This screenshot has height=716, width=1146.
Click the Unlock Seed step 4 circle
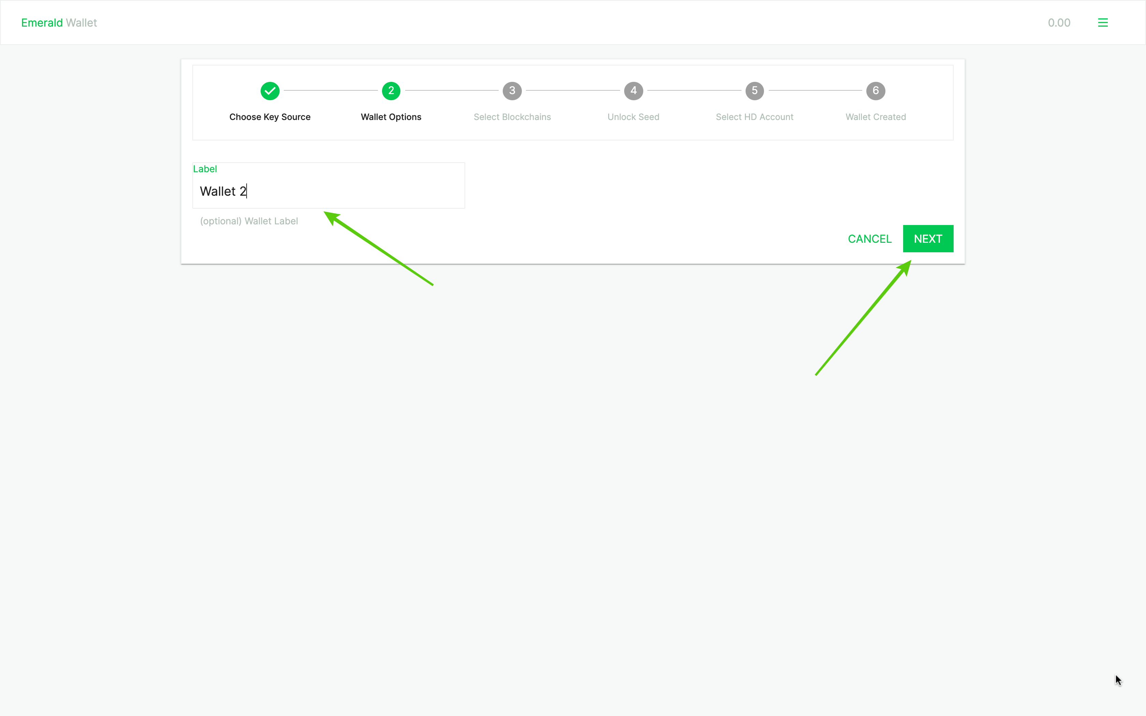(634, 91)
